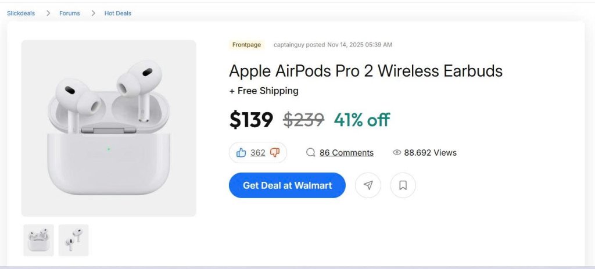Click the Frontpage badge
Viewport: 595px width, 269px height.
(x=246, y=45)
